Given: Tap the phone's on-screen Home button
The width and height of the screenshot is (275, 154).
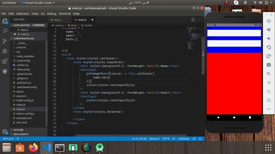Looking at the screenshot, I should [x=234, y=118].
